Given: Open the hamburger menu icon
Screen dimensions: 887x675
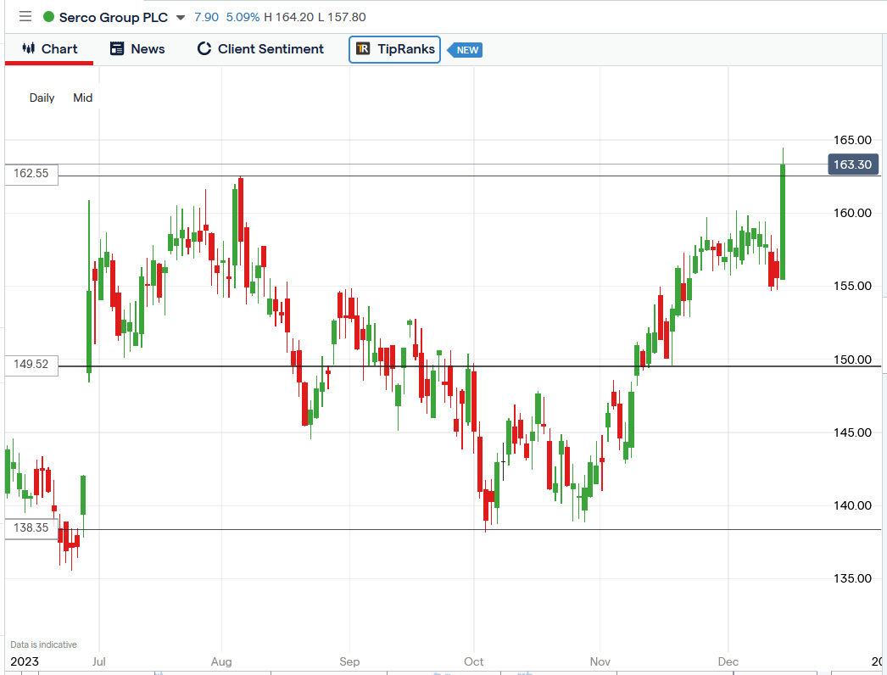Looking at the screenshot, I should (25, 16).
